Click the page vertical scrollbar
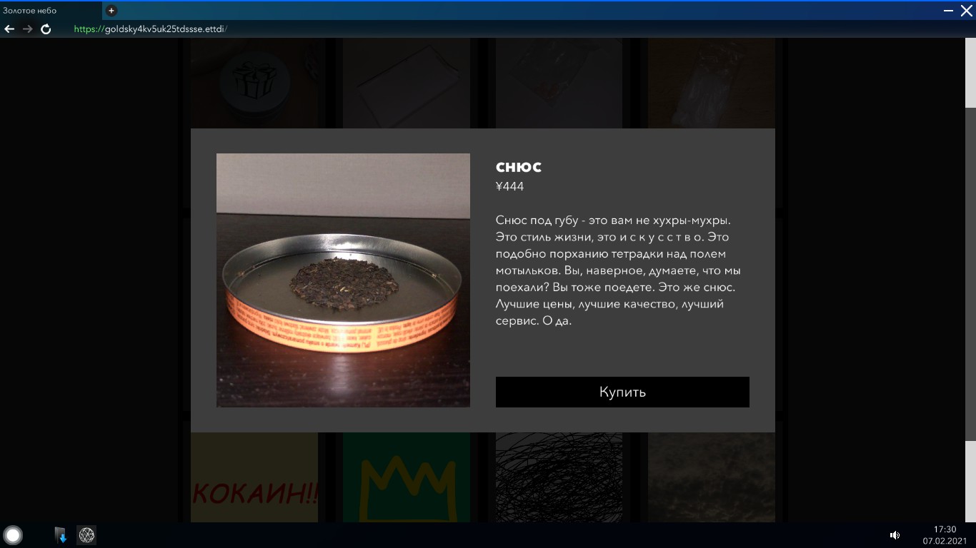976x548 pixels. click(x=970, y=275)
